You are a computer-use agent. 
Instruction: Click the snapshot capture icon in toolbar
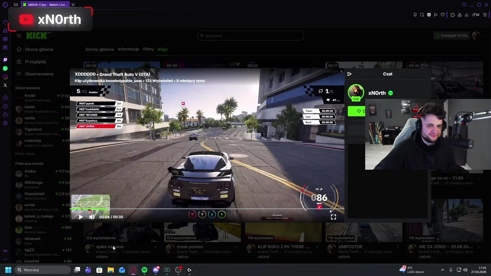tap(422, 15)
